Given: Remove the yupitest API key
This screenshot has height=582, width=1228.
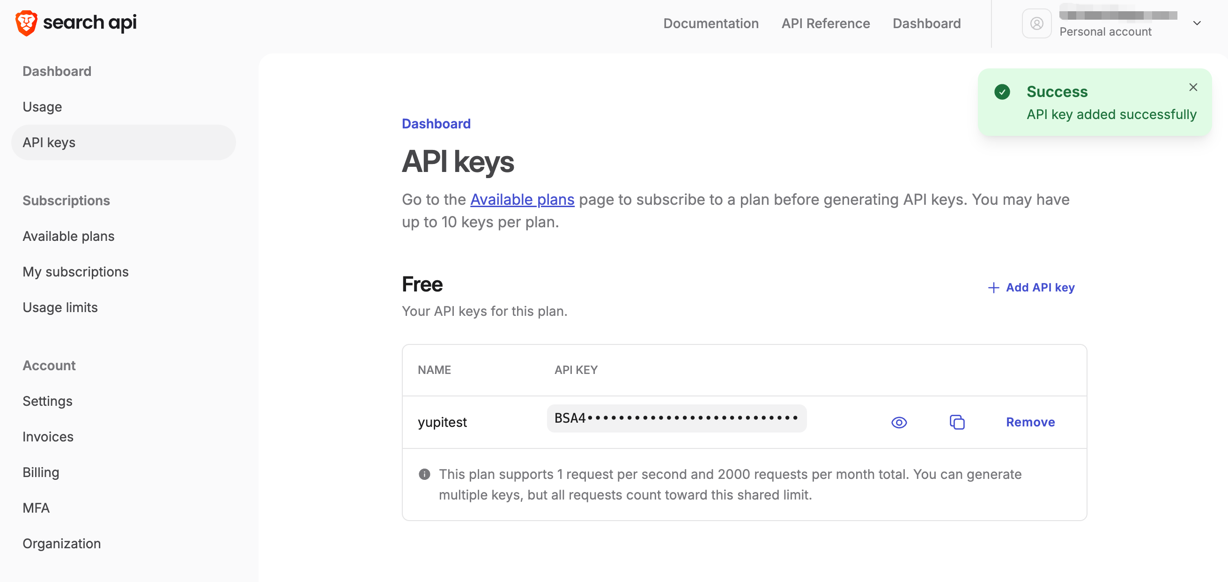Looking at the screenshot, I should pyautogui.click(x=1030, y=422).
